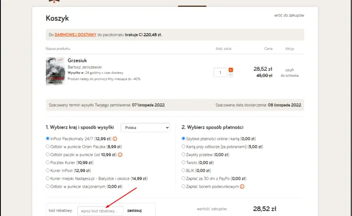Open the Polska country dropdown
This screenshot has width=352, height=216.
click(x=146, y=128)
